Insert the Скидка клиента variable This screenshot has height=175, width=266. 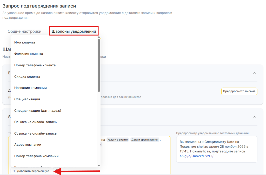coord(27,76)
